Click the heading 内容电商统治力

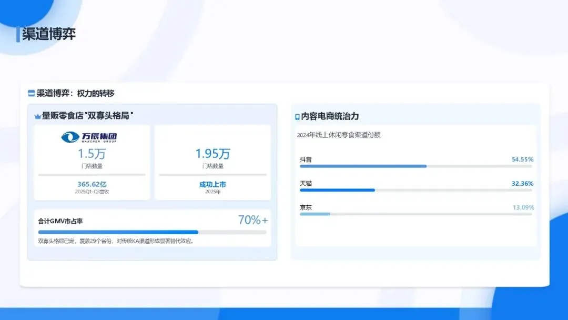(330, 116)
